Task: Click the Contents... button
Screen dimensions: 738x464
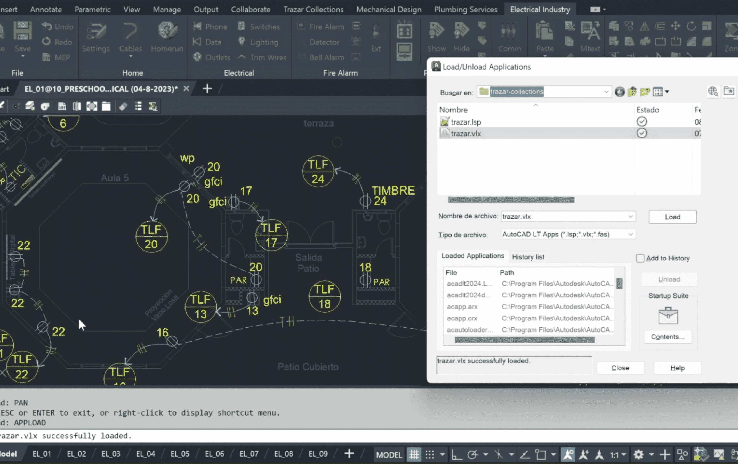Action: (668, 337)
